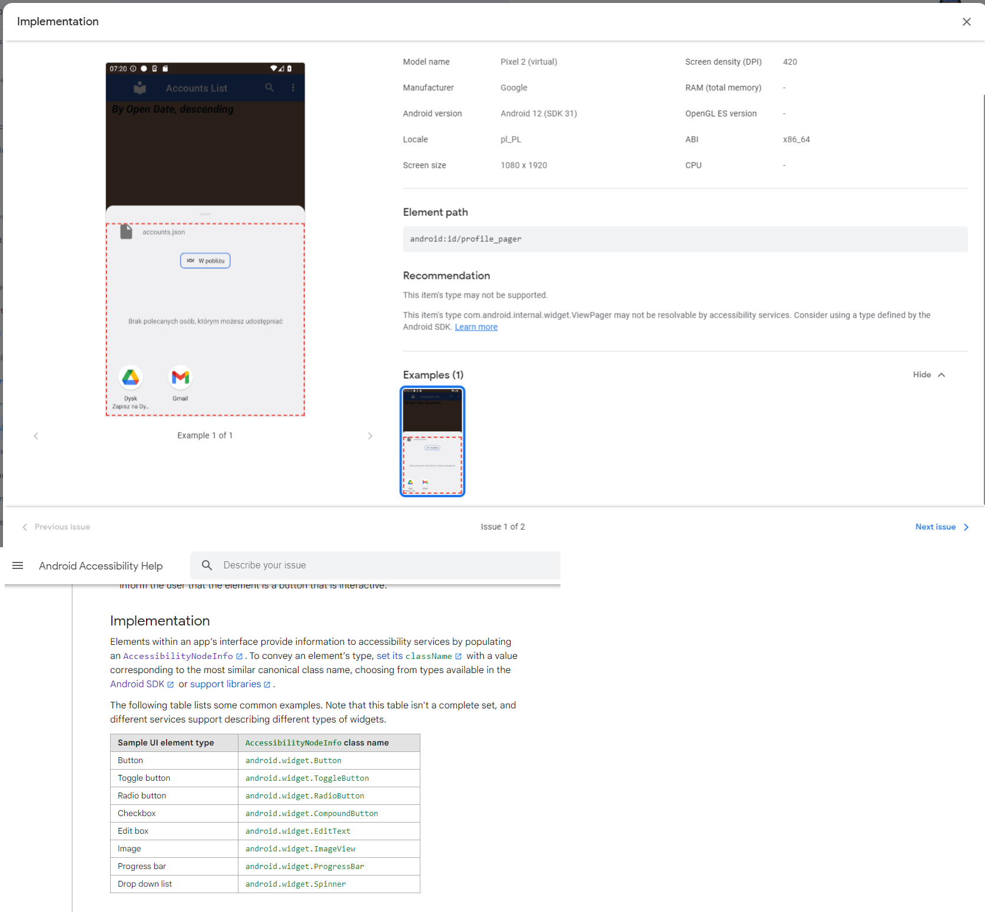Open the hamburger menu in Accessibility Help
Screen dimensions: 985x912
pyautogui.click(x=18, y=565)
